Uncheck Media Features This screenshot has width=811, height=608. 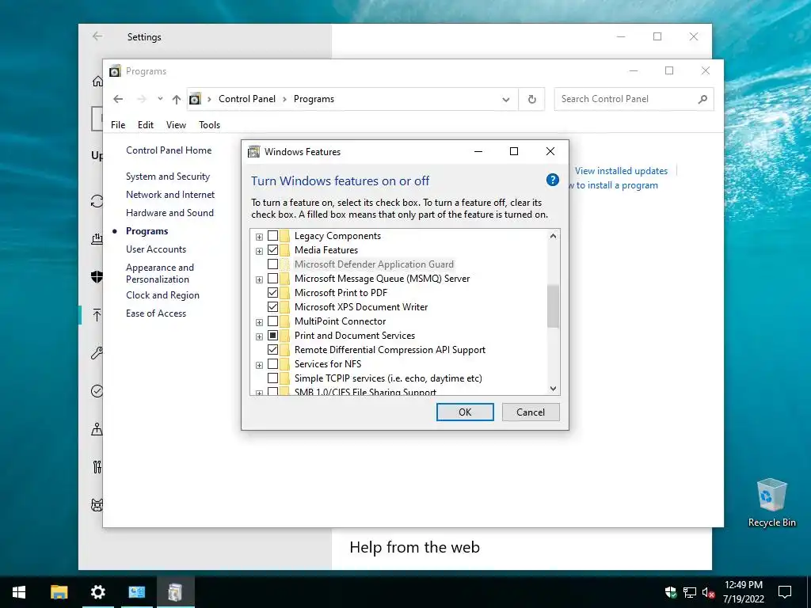(x=272, y=249)
